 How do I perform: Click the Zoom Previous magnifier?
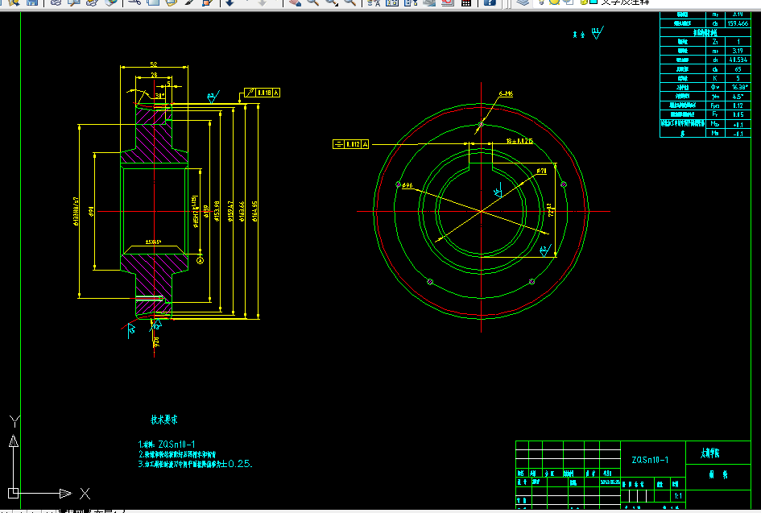point(349,2)
